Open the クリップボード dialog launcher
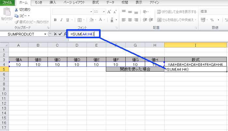Image resolution: width=228 pixels, height=131 pixels. 48,28
